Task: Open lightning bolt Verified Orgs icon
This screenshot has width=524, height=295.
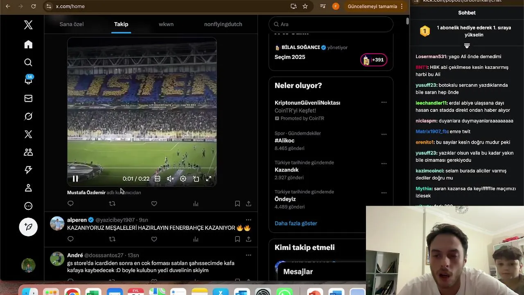Action: 28,170
